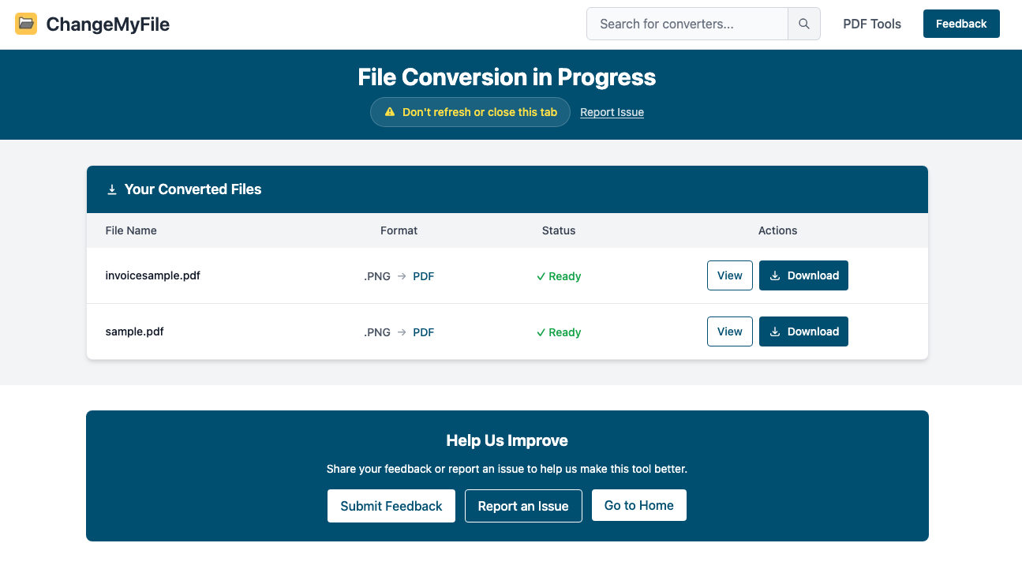The image size is (1022, 573).
Task: Click the Don't refresh or close this tab badge
Action: (x=470, y=112)
